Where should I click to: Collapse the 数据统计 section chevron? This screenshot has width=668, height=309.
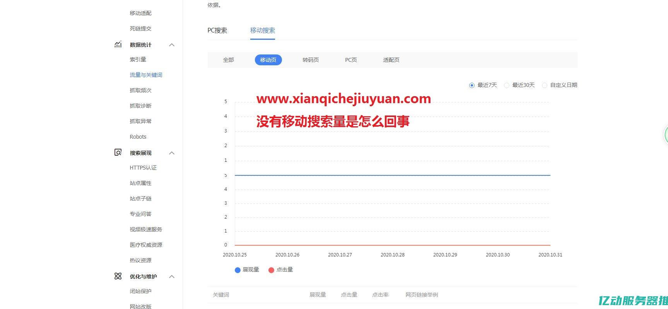pos(172,45)
